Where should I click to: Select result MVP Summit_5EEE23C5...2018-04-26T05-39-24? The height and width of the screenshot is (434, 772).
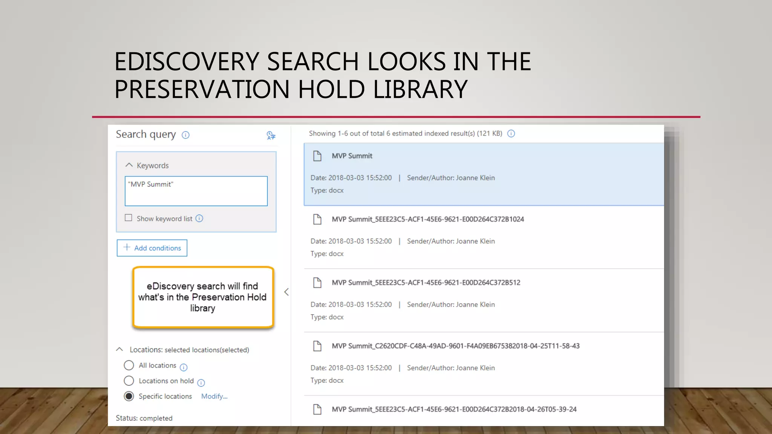(x=454, y=409)
